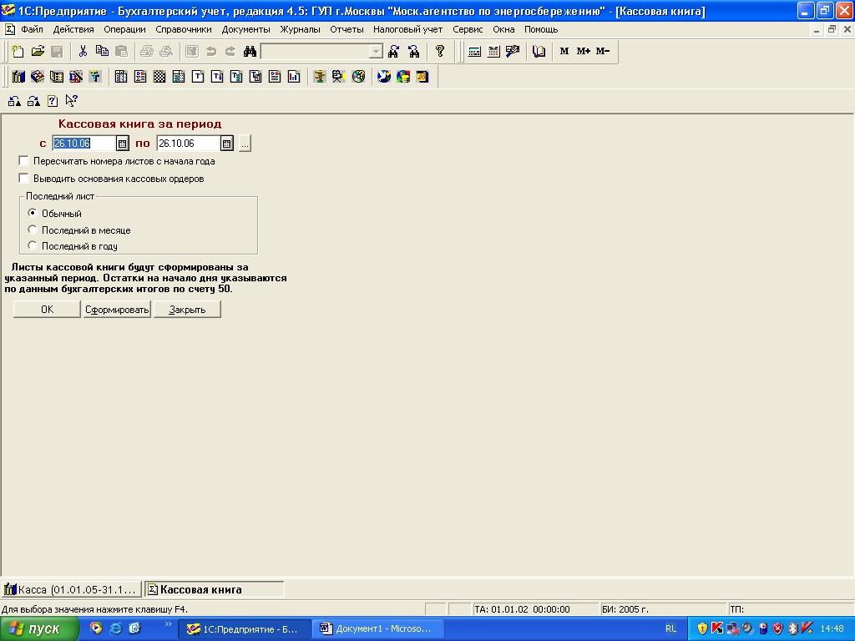Click the red calendar page icon
This screenshot has height=641, width=855.
click(422, 77)
